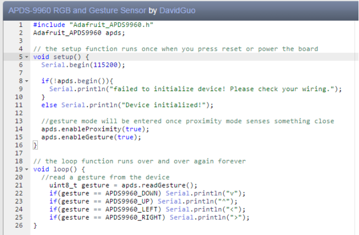The image size is (359, 235).
Task: Click the APDS9960_UP condition line
Action: coord(143,201)
